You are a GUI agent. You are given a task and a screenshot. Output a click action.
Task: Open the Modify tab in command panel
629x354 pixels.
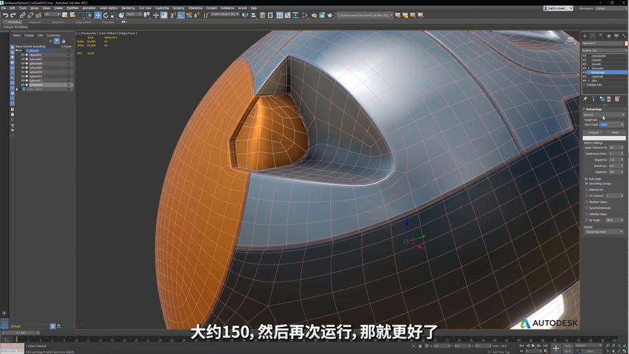point(593,36)
